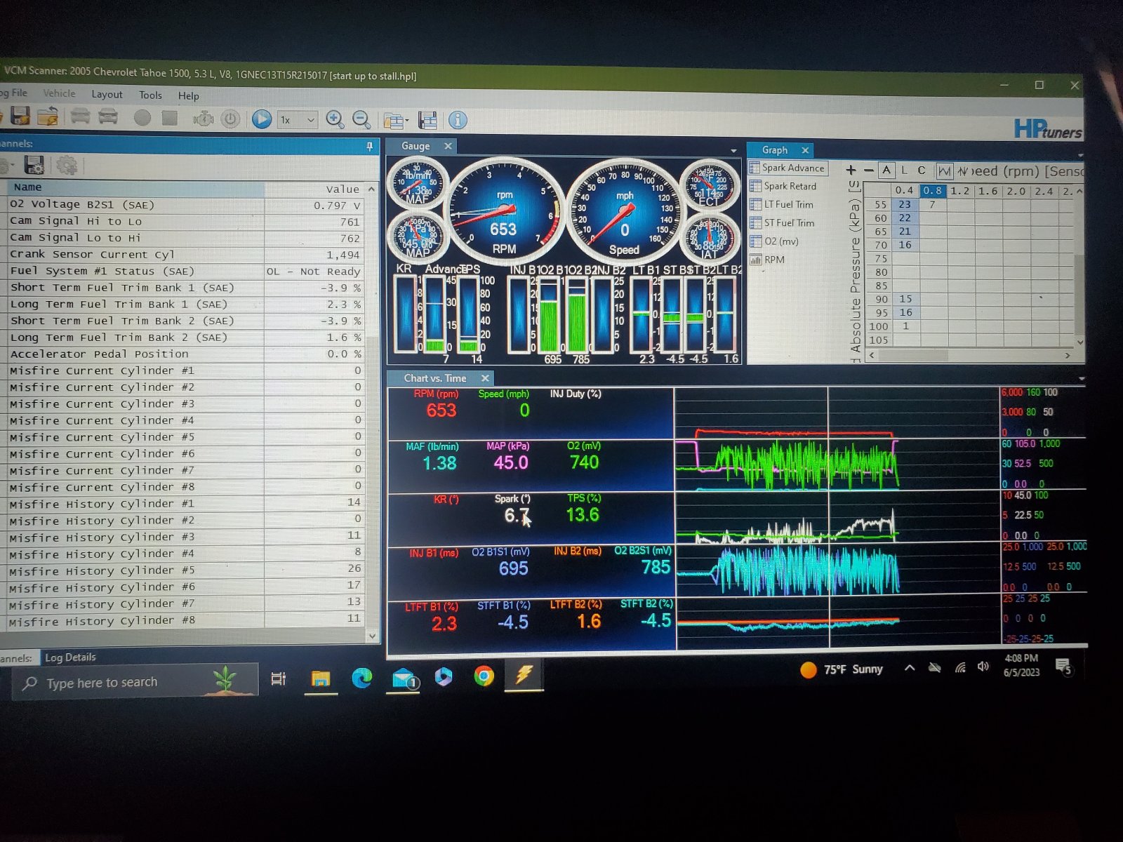1123x842 pixels.
Task: Switch to the Gauge tab
Action: [x=416, y=146]
